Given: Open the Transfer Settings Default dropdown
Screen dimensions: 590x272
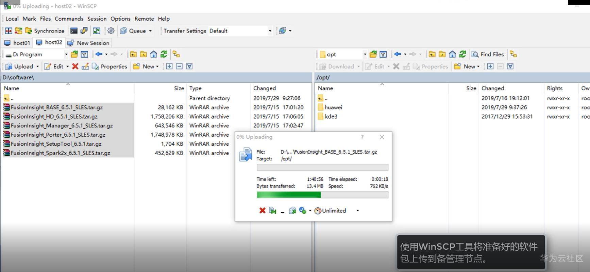Looking at the screenshot, I should [x=241, y=31].
